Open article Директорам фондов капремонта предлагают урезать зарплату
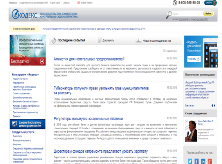Screen dimensions: 222x164 pyautogui.click(x=101, y=151)
